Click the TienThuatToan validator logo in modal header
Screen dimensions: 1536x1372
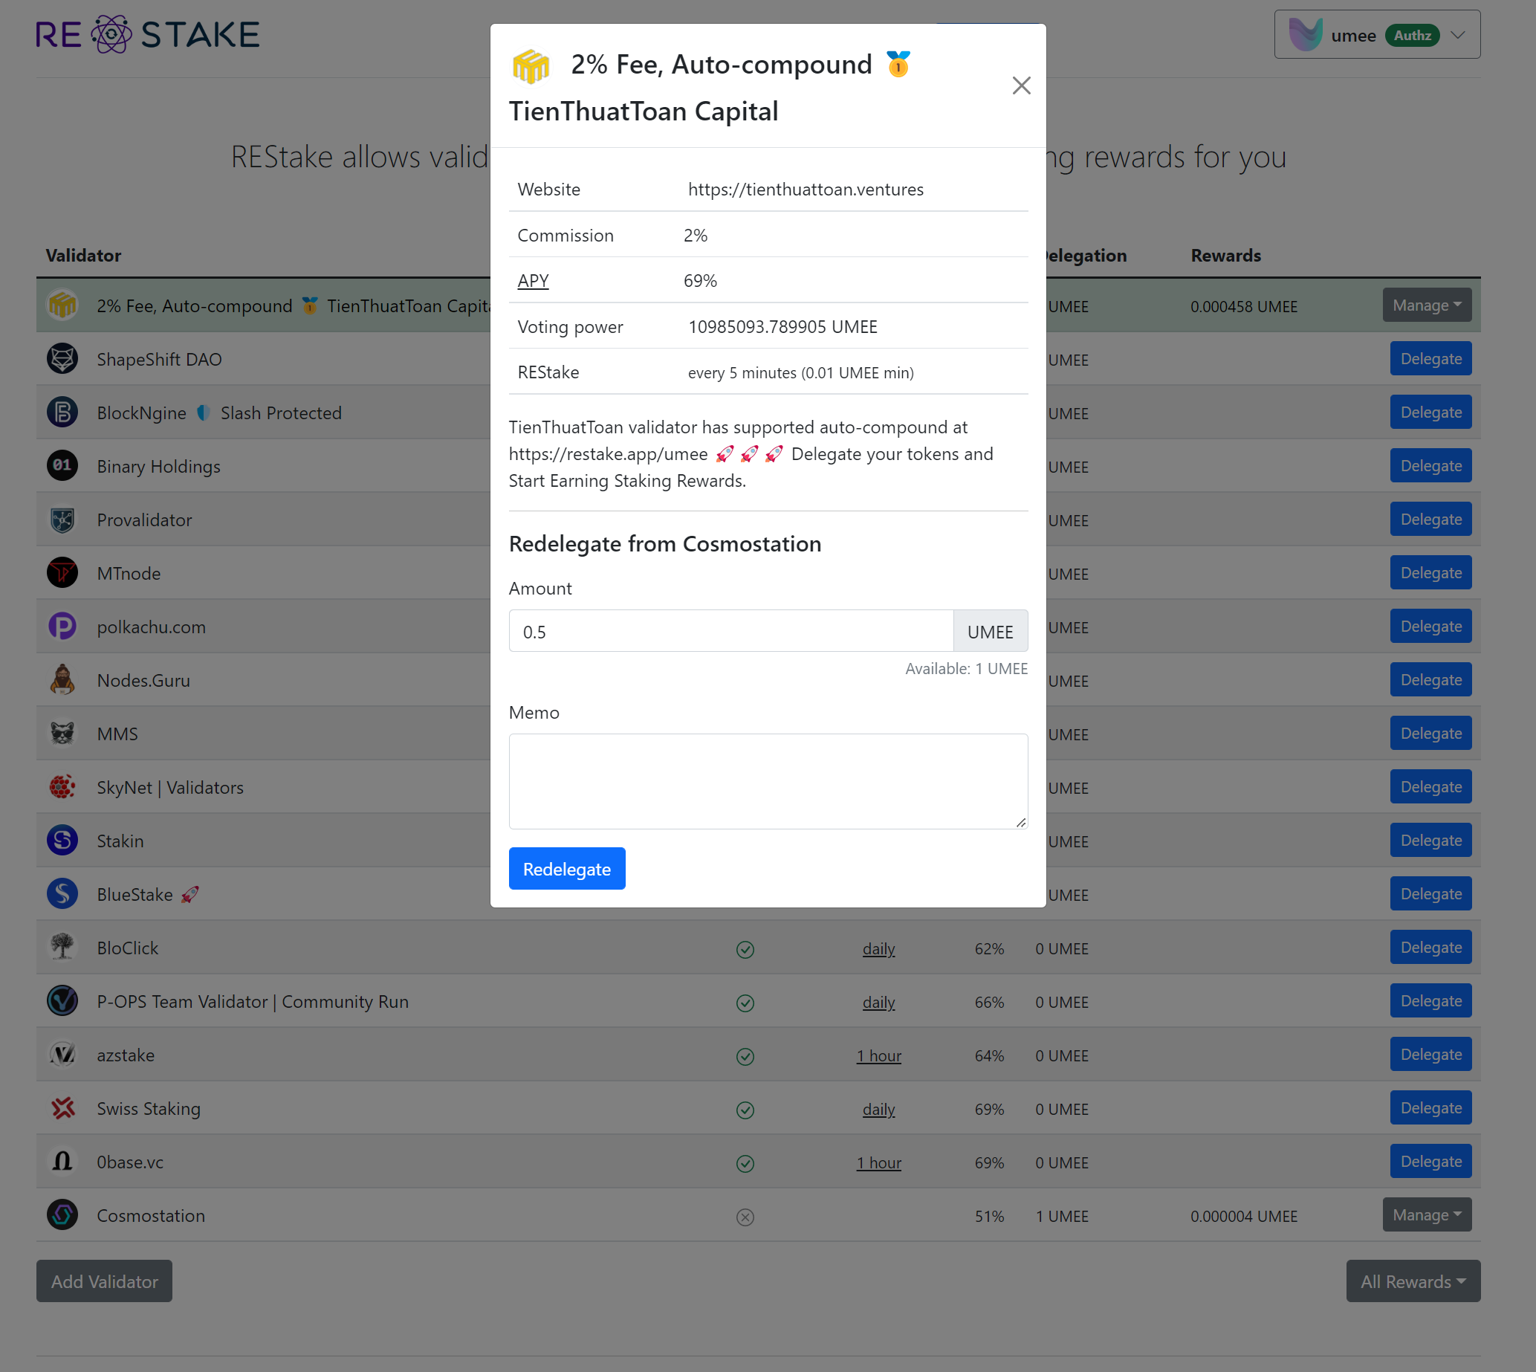click(x=531, y=66)
